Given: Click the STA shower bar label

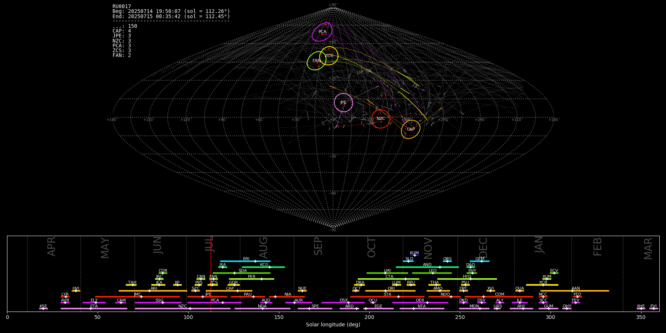Looking at the screenshot, I should pyautogui.click(x=387, y=294).
